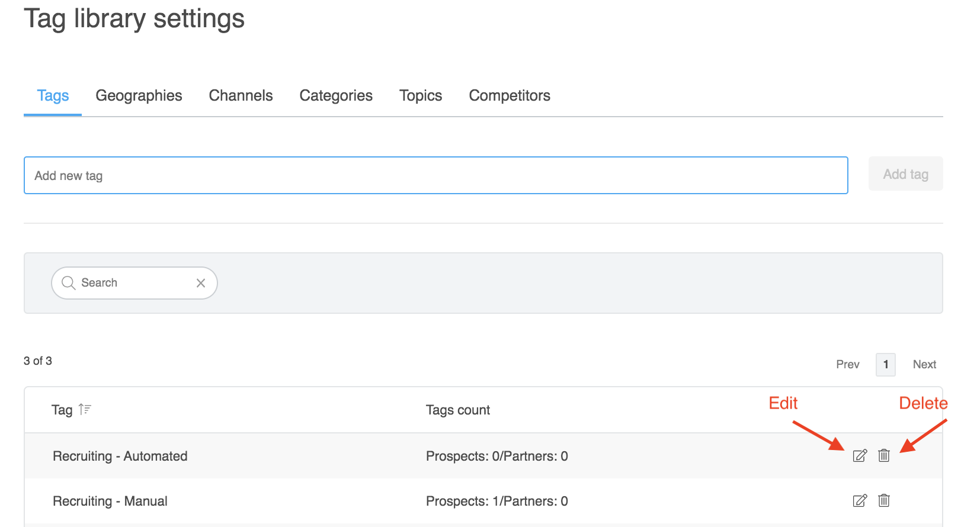The width and height of the screenshot is (961, 527).
Task: Select page 1 in pagination
Action: tap(886, 364)
